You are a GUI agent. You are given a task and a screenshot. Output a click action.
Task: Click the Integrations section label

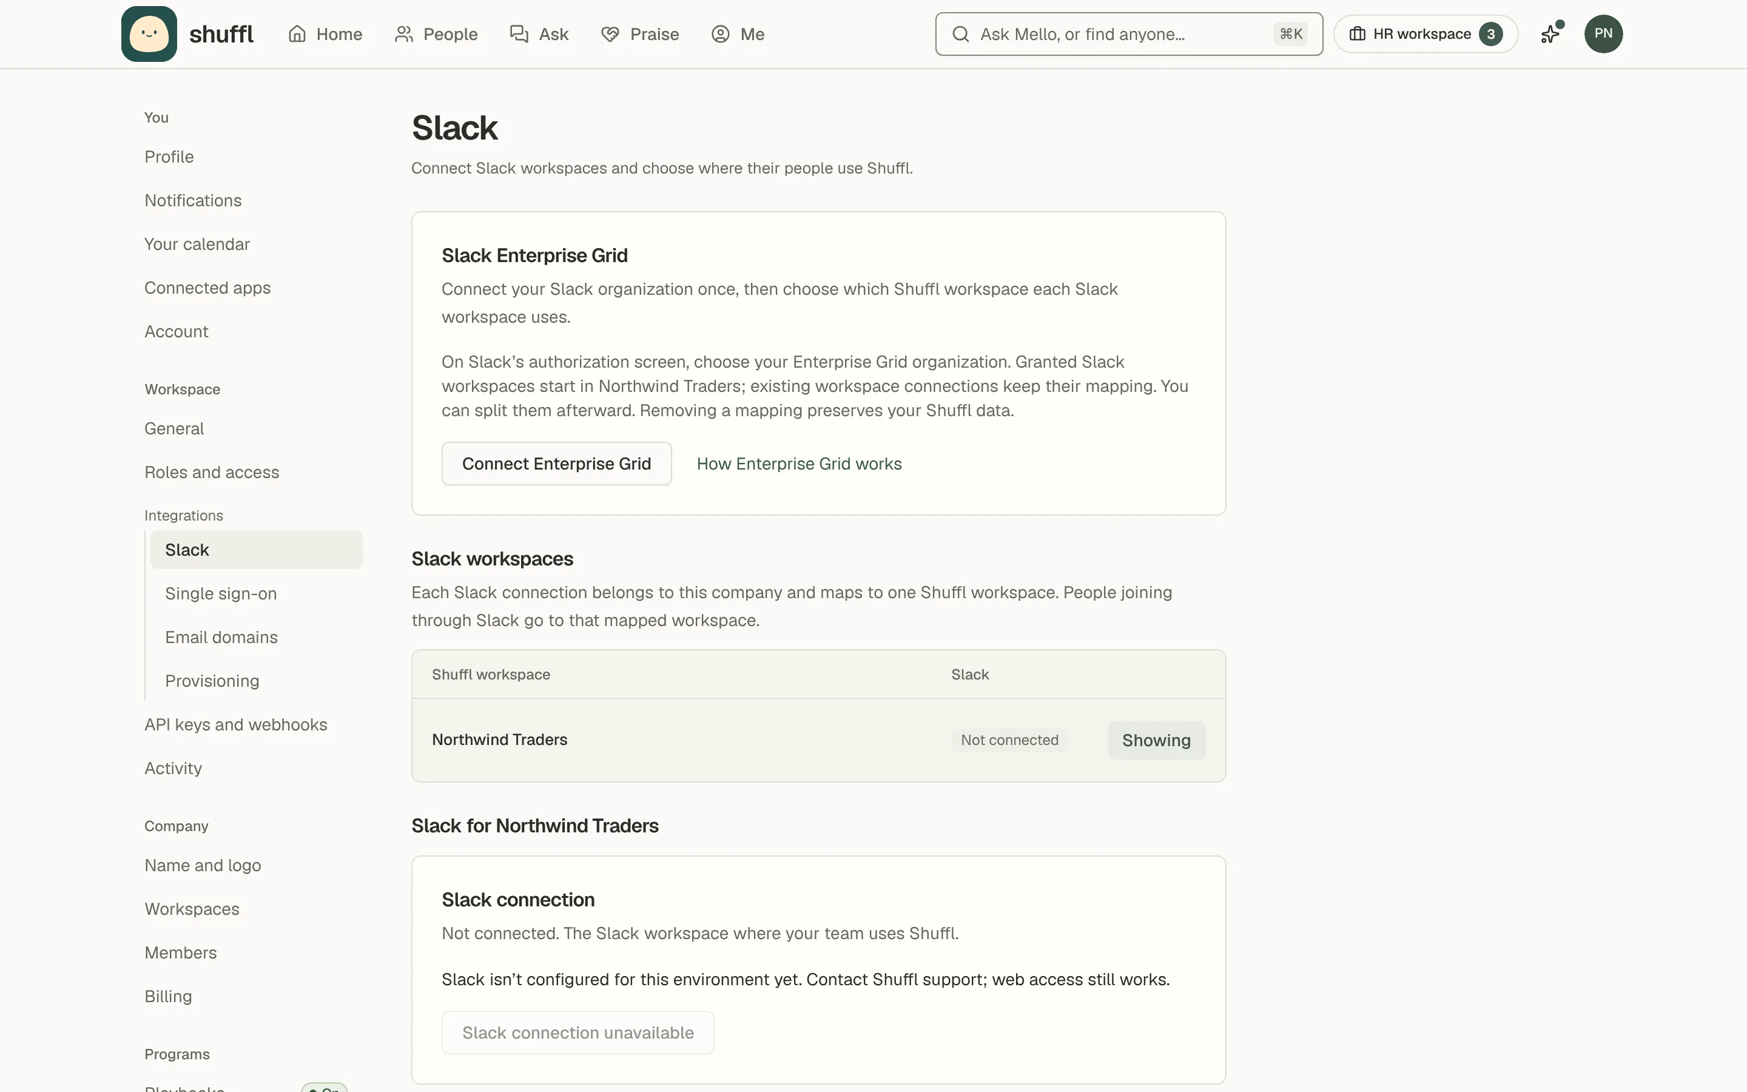(x=183, y=516)
